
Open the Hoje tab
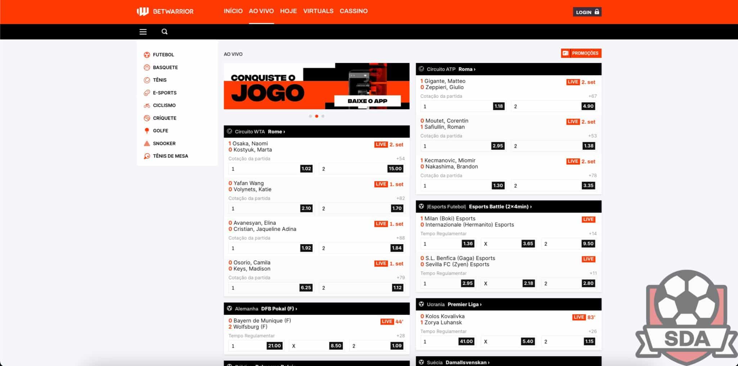click(x=288, y=11)
